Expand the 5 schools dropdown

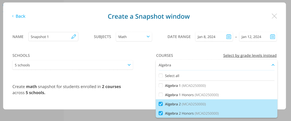click(73, 65)
